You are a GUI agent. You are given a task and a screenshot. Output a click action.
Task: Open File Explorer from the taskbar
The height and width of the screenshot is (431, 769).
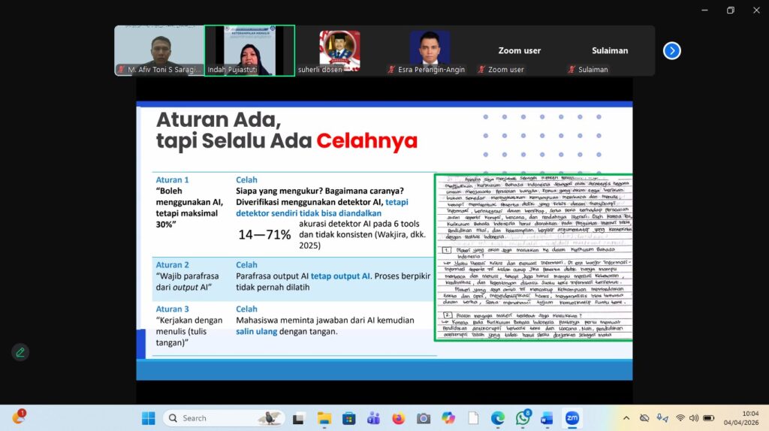(x=324, y=418)
